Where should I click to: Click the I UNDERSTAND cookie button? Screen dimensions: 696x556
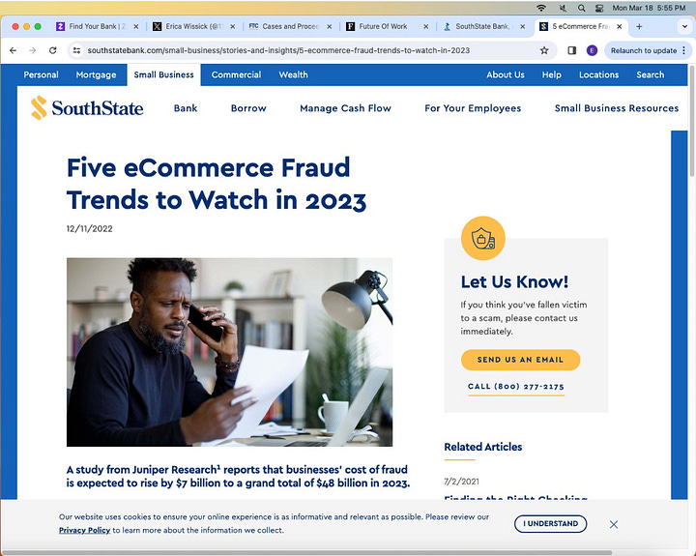(550, 523)
